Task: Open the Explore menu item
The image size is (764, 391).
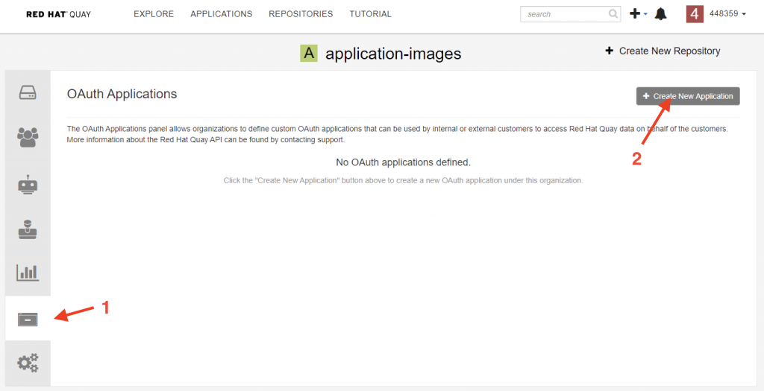Action: click(154, 14)
